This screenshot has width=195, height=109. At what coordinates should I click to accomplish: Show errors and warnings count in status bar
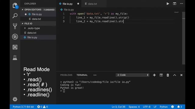tap(43, 107)
